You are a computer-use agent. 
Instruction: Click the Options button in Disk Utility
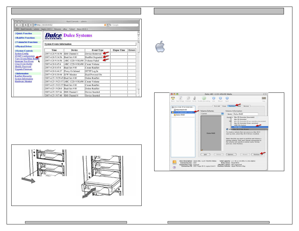(231, 155)
